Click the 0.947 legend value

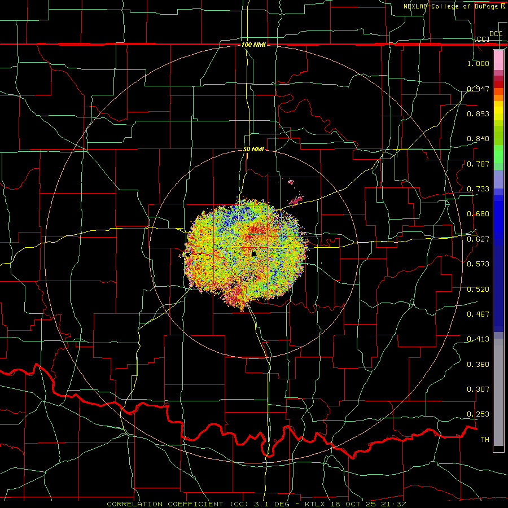(x=478, y=89)
